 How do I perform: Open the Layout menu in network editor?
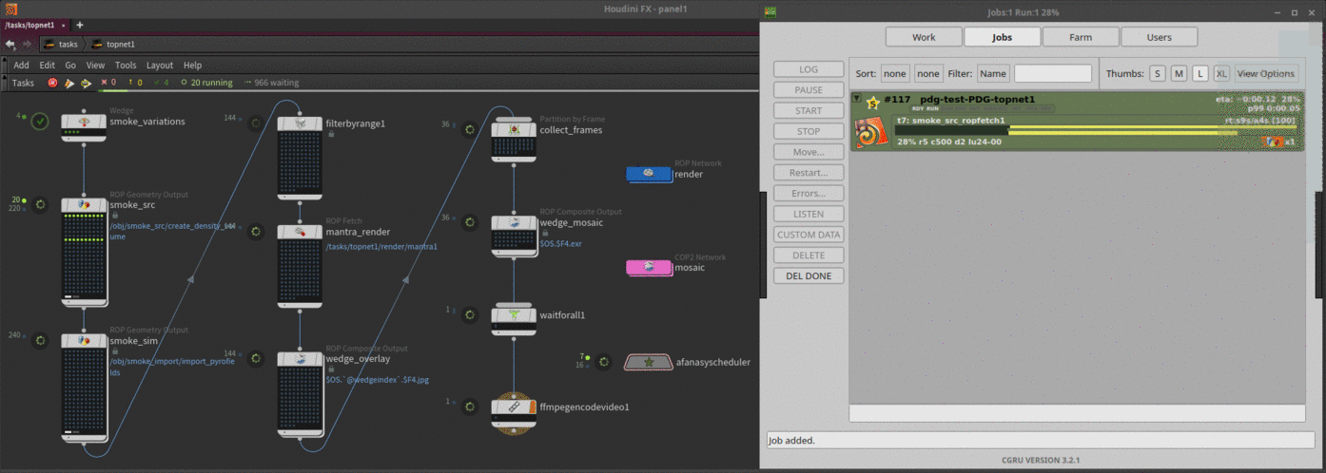click(x=160, y=66)
